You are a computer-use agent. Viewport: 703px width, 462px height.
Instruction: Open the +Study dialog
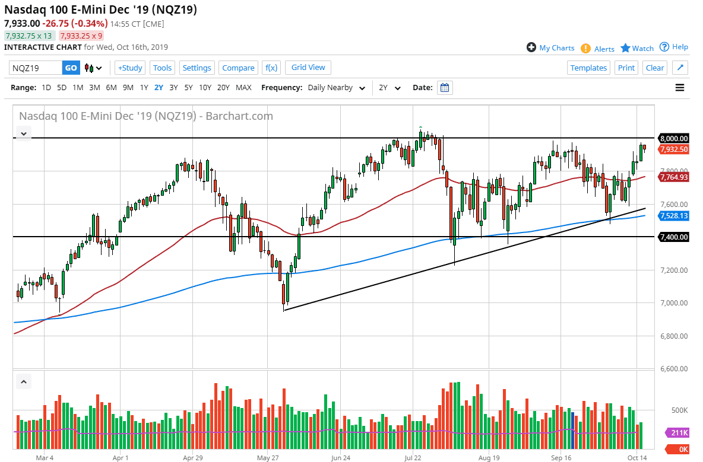click(129, 68)
